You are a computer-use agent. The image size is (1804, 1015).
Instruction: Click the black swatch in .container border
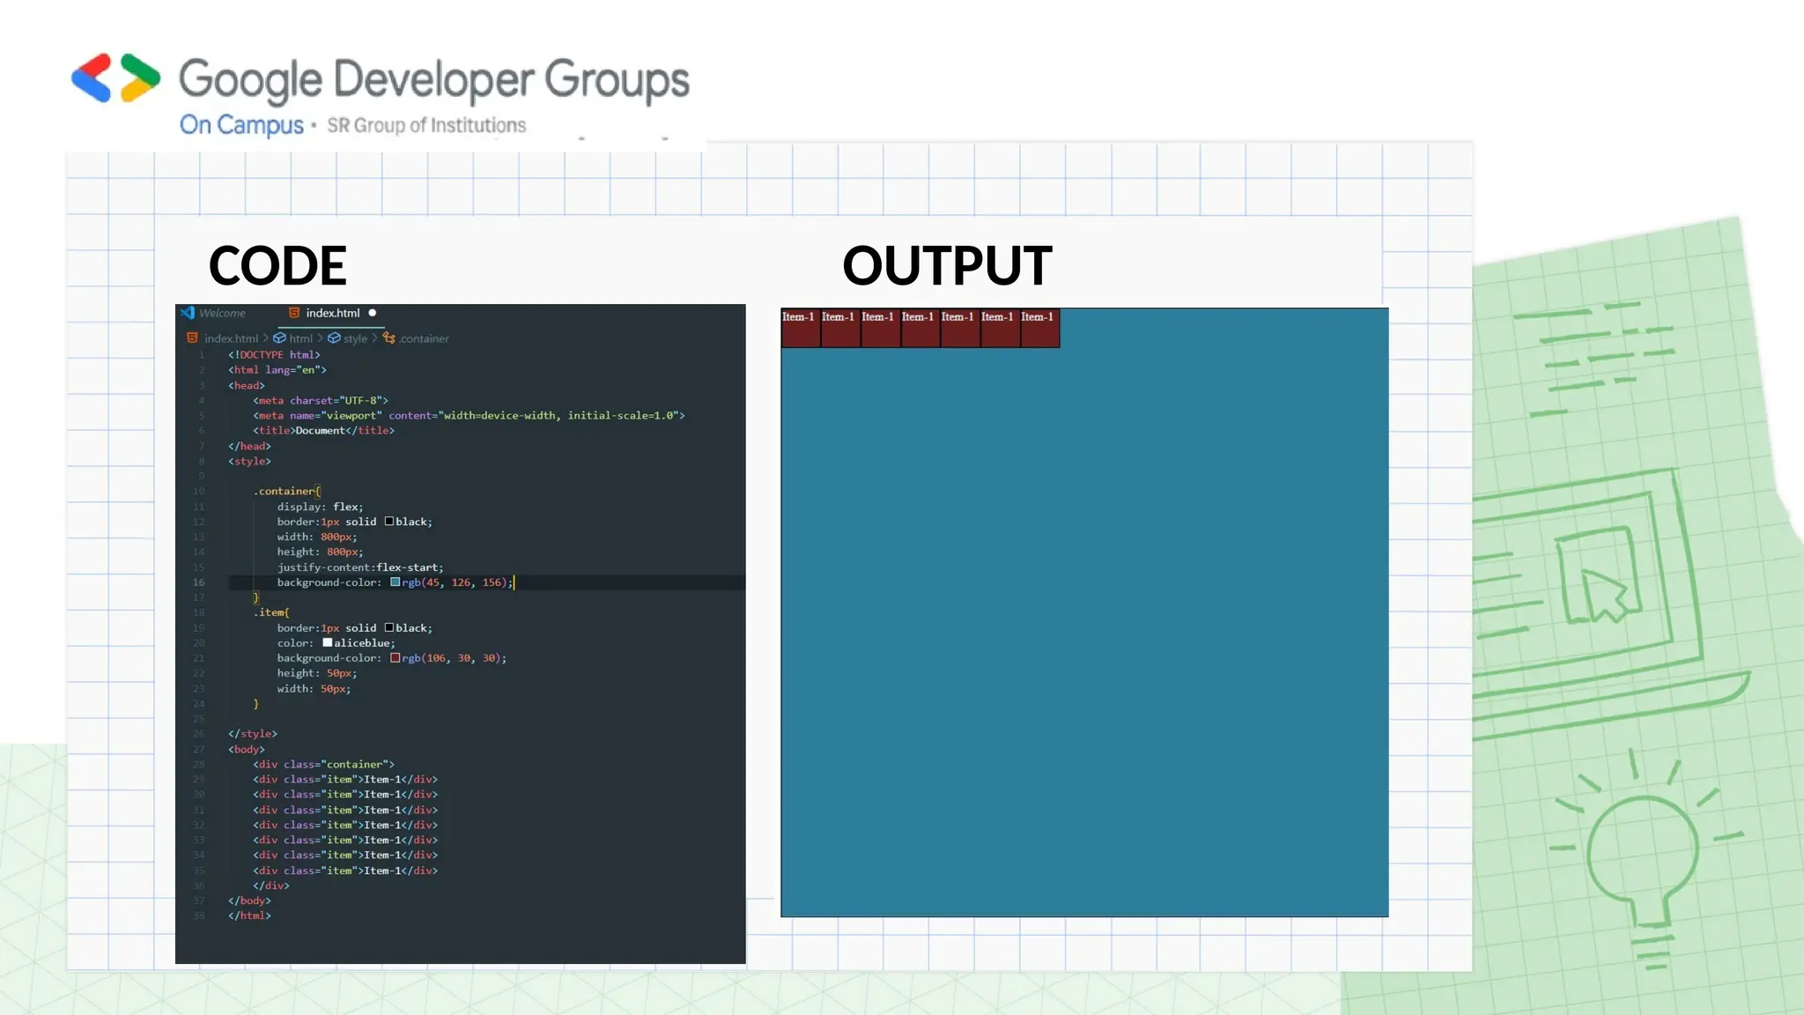point(389,522)
